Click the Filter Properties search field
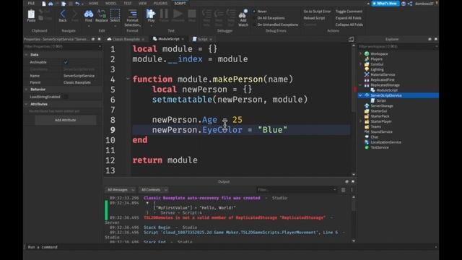Image resolution: width=462 pixels, height=260 pixels. click(x=63, y=46)
